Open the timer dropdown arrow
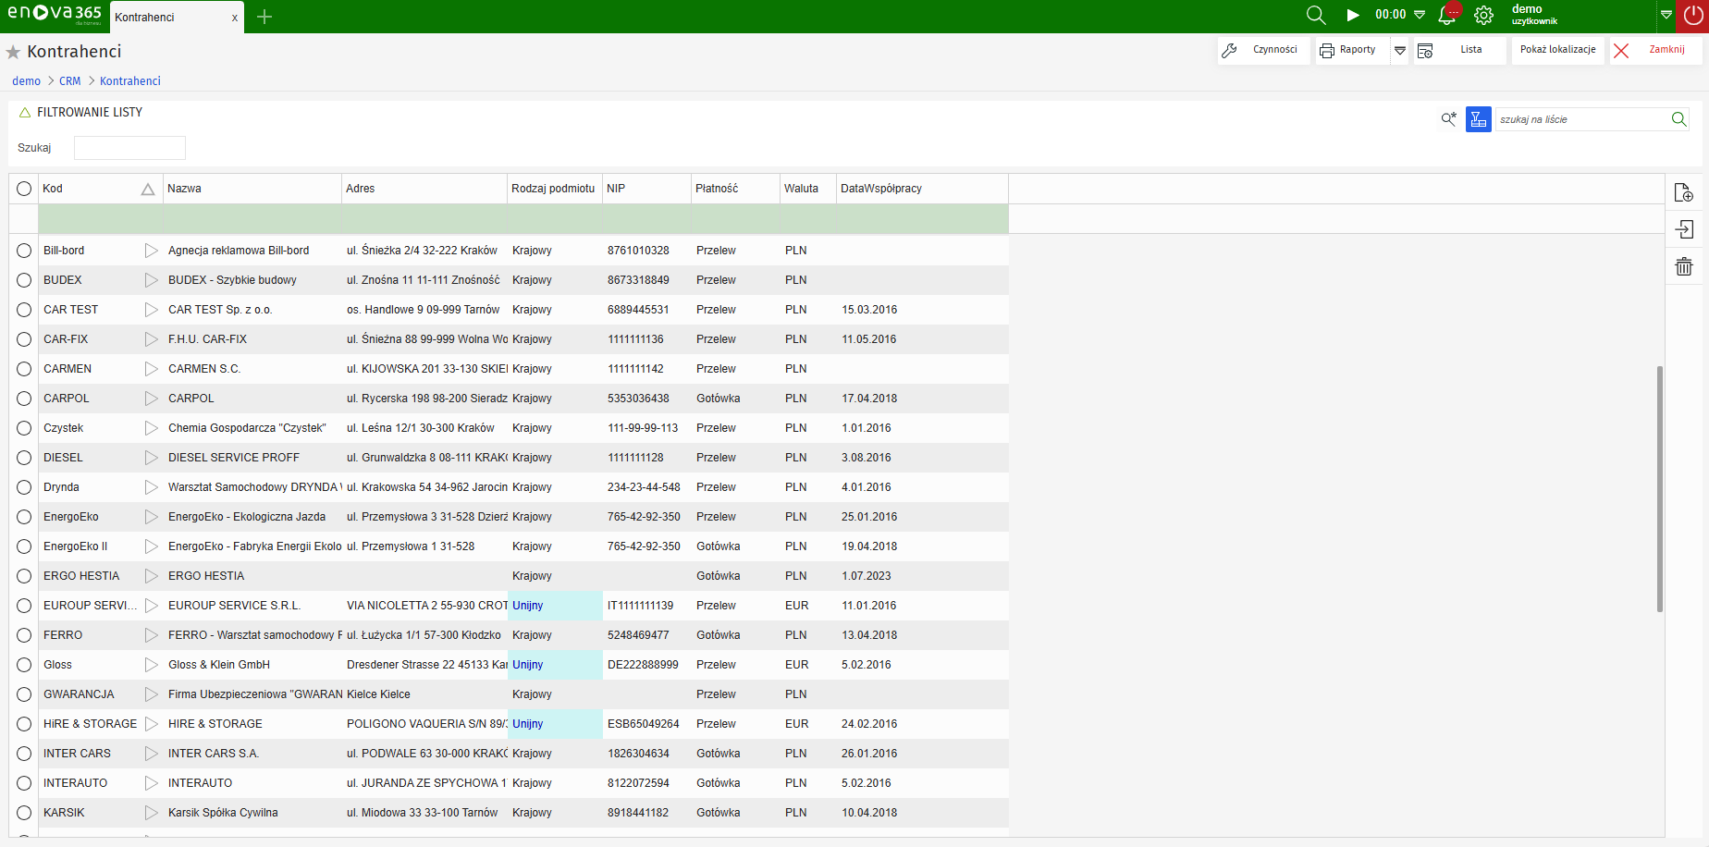This screenshot has height=847, width=1709. click(1420, 15)
